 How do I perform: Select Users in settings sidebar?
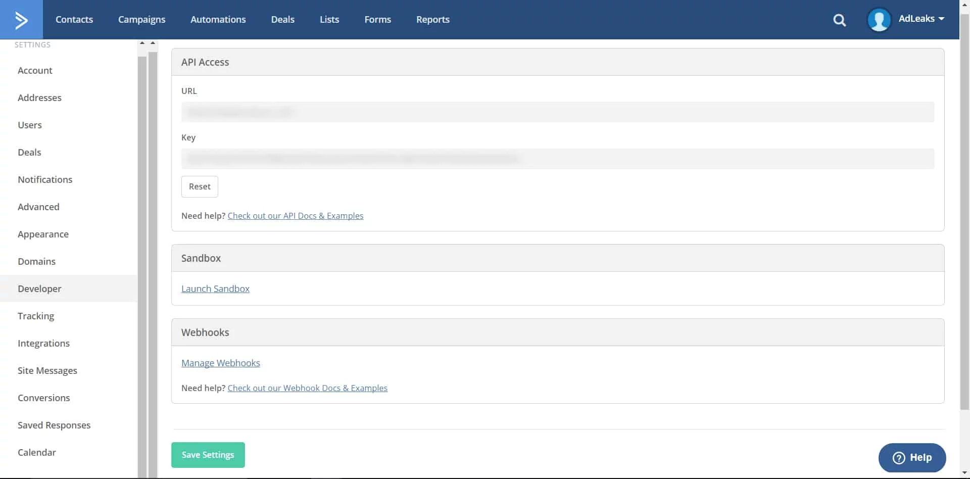69,125
